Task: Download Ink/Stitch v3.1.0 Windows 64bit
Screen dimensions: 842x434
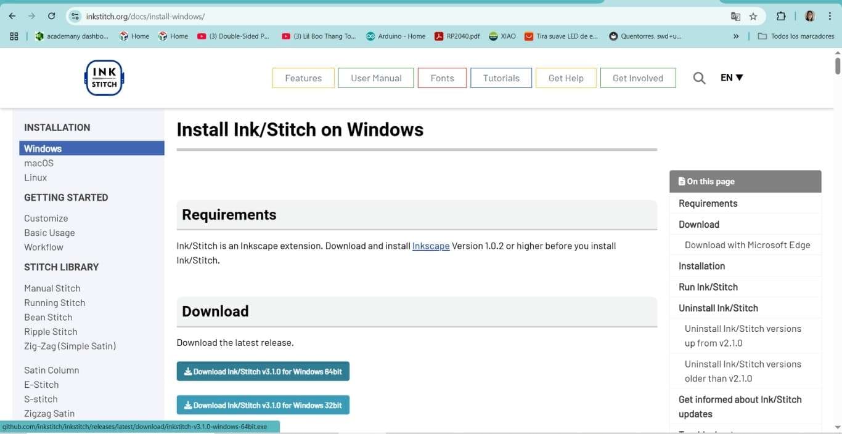Action: pos(263,371)
